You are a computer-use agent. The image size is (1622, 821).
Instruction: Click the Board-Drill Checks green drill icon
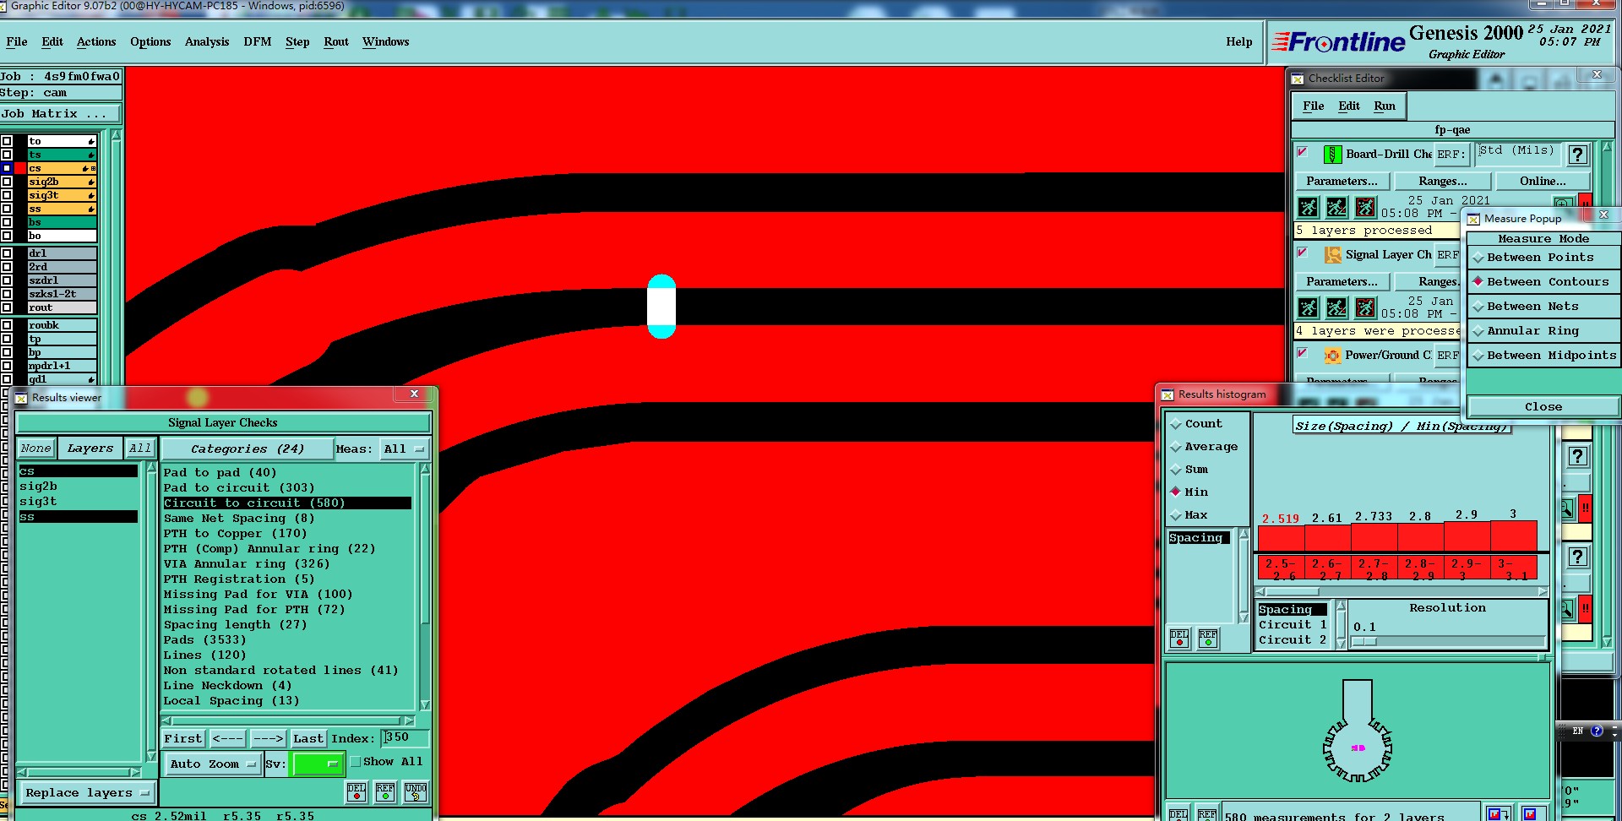click(1332, 155)
